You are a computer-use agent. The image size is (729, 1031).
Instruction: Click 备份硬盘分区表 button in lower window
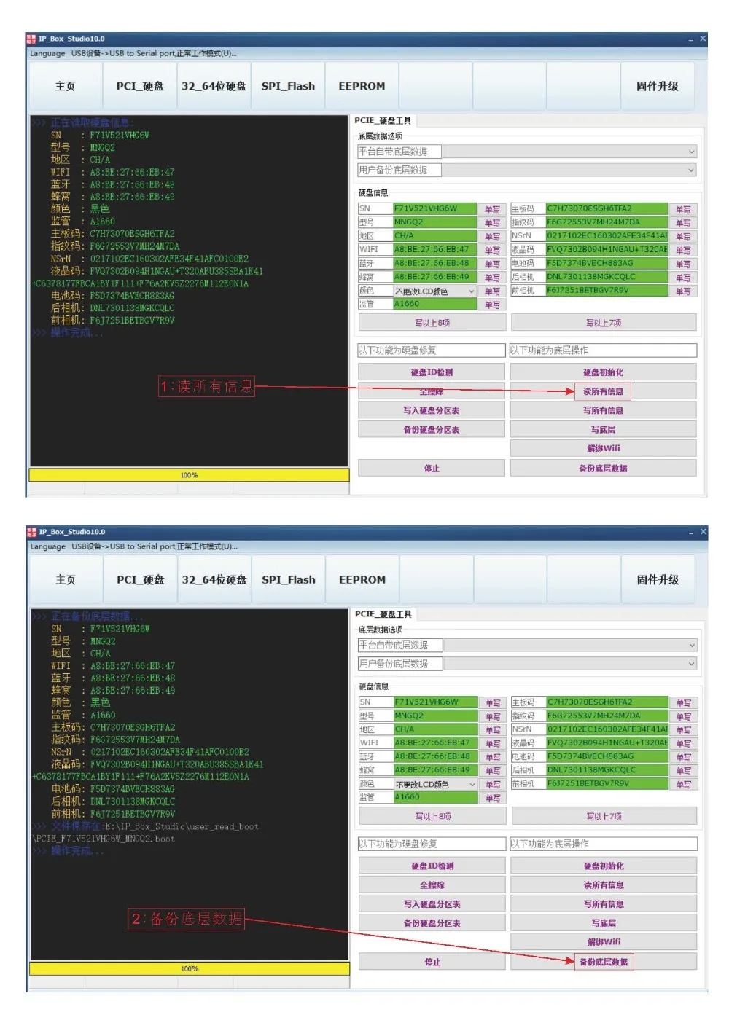tap(432, 923)
